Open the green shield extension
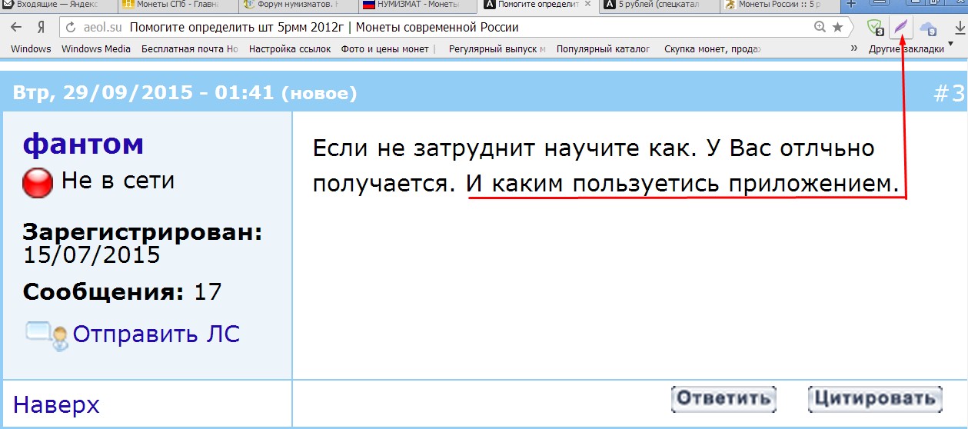The image size is (968, 429). coord(874,28)
